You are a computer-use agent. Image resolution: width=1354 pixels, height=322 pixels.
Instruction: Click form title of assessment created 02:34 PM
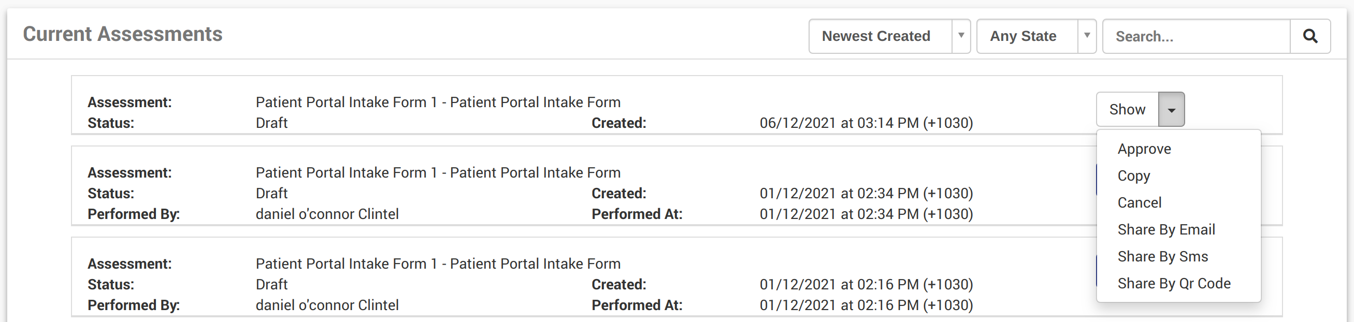438,172
